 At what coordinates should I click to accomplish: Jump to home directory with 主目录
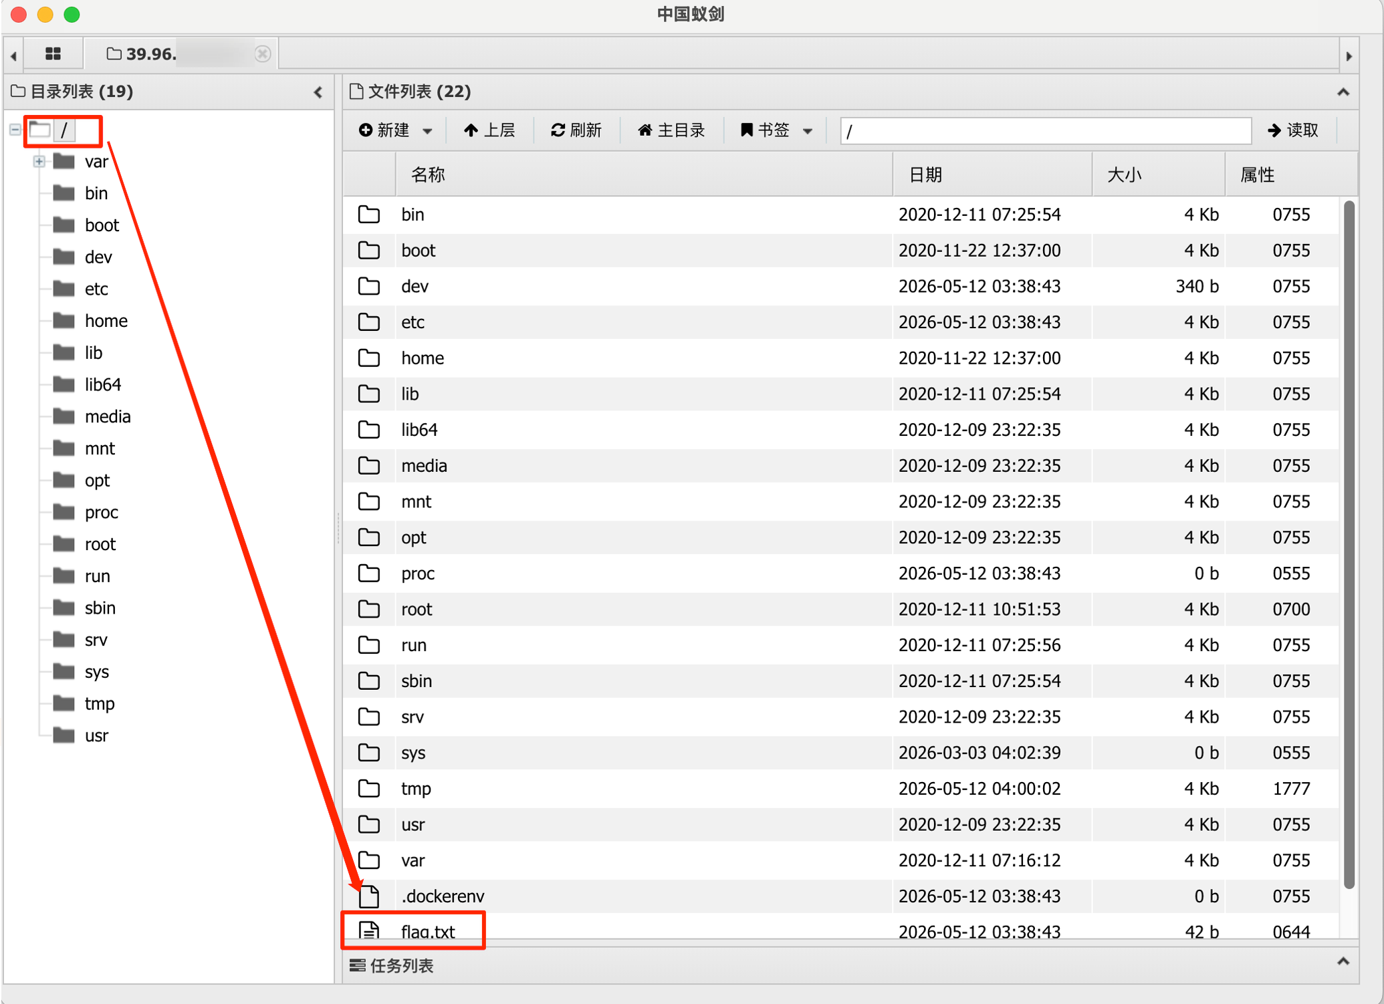click(x=671, y=130)
